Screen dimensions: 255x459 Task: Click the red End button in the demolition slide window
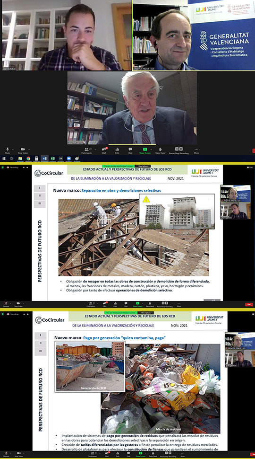(x=249, y=304)
